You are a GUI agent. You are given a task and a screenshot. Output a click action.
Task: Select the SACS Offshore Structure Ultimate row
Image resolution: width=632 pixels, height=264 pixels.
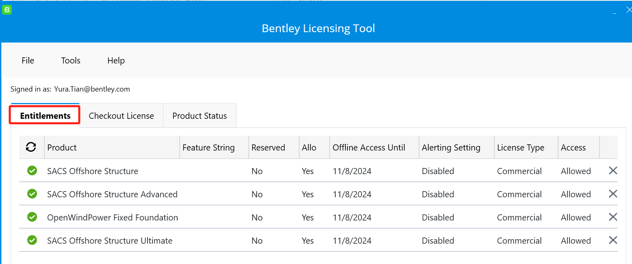click(110, 241)
